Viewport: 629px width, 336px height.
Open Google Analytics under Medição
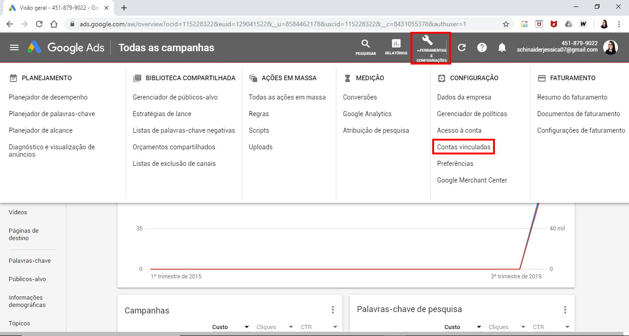(x=367, y=114)
